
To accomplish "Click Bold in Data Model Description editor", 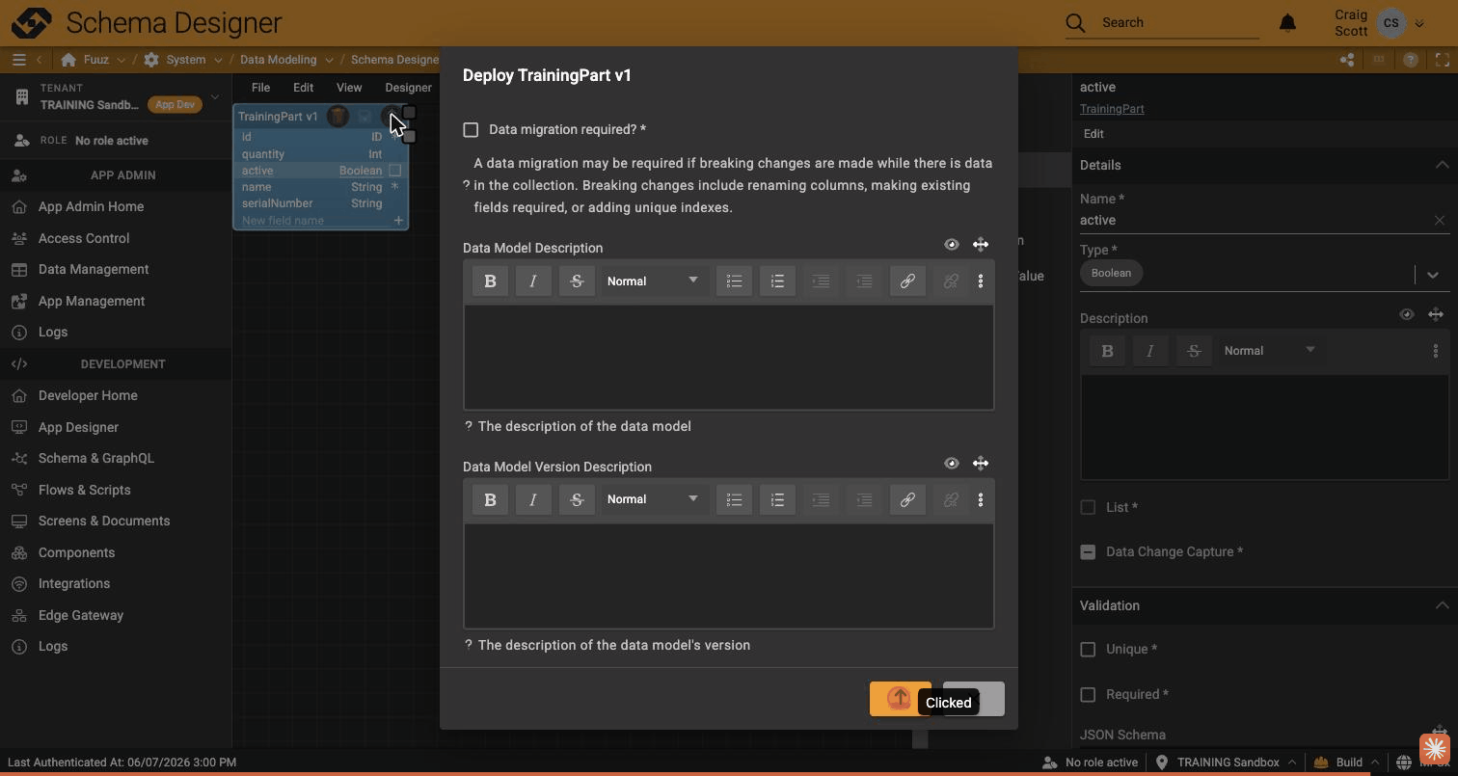I will 490,281.
